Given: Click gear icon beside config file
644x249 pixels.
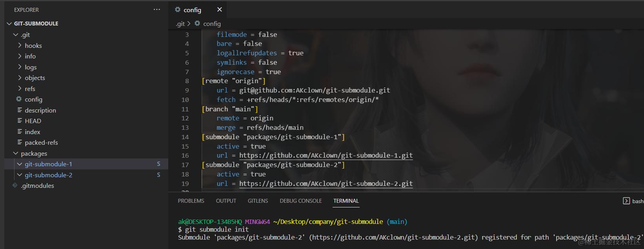Looking at the screenshot, I should coord(19,99).
